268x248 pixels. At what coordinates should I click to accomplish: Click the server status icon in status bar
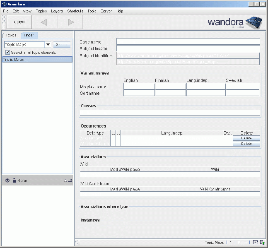coord(263,243)
